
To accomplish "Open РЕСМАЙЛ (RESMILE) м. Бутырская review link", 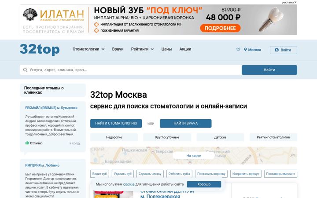I will pyautogui.click(x=51, y=108).
